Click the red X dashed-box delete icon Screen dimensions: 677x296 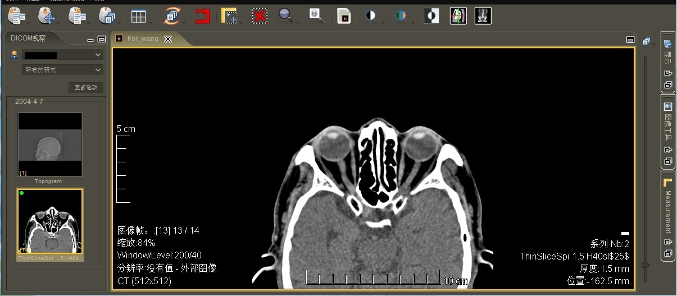click(x=259, y=16)
